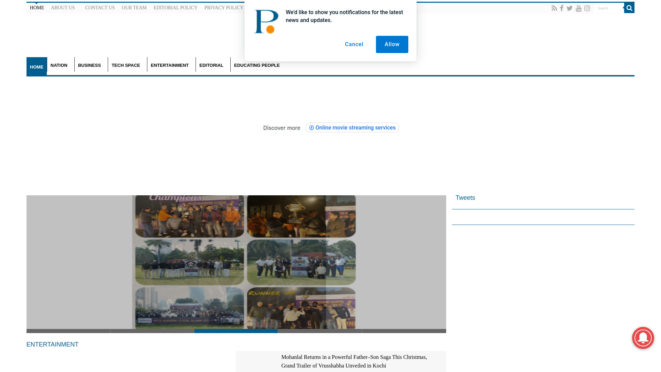Click the magnifying glass search icon
Viewport: 661px width, 372px height.
(629, 8)
